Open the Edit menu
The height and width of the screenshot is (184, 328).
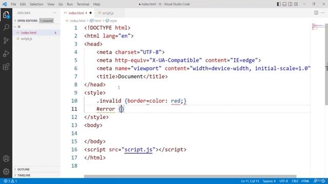pos(23,4)
